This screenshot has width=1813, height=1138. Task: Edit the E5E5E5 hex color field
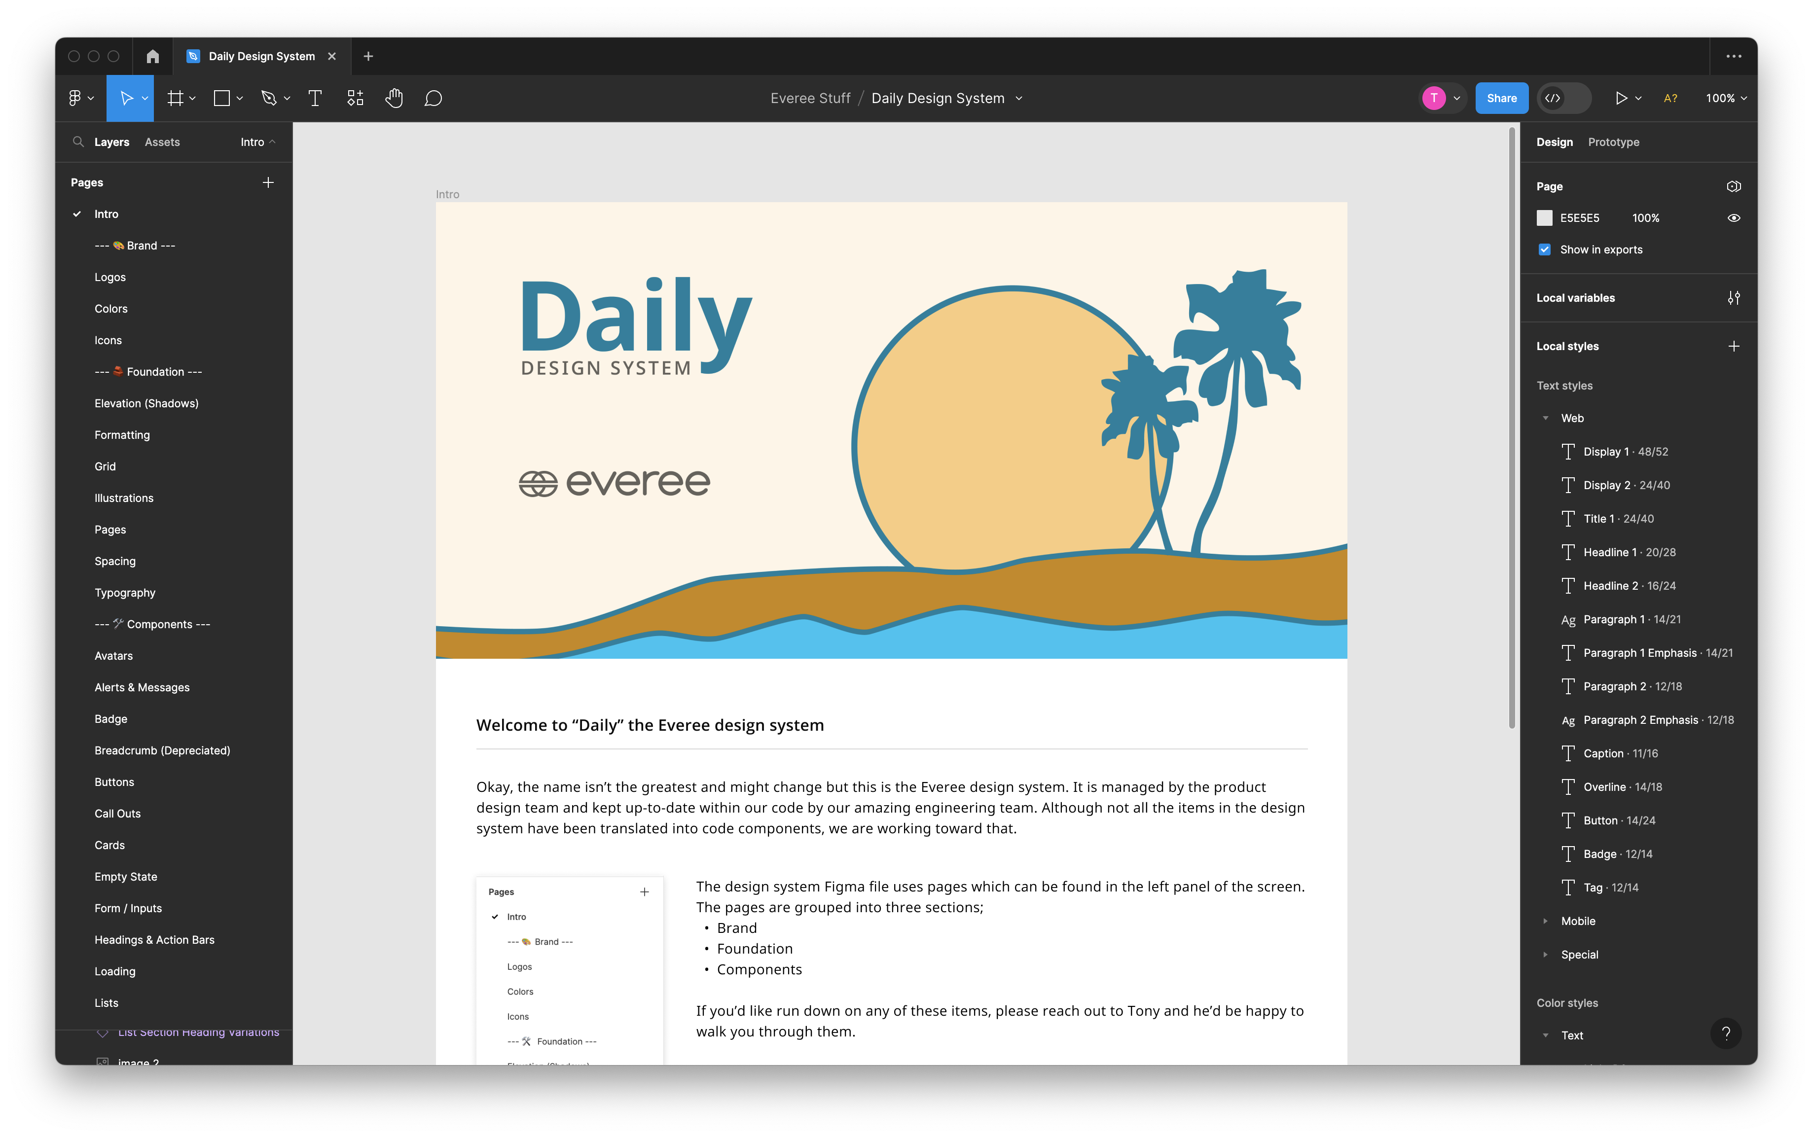click(1579, 217)
